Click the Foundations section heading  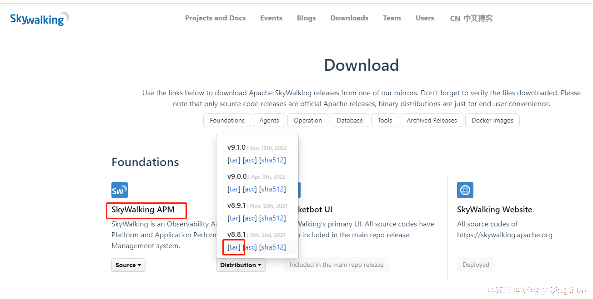pos(145,162)
